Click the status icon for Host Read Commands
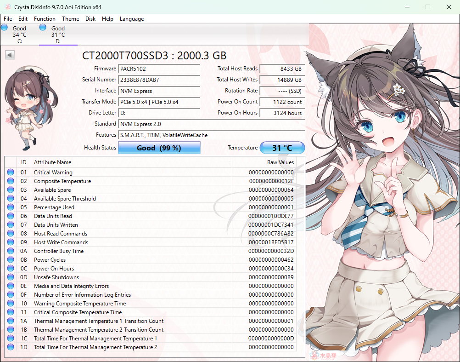 [x=11, y=233]
